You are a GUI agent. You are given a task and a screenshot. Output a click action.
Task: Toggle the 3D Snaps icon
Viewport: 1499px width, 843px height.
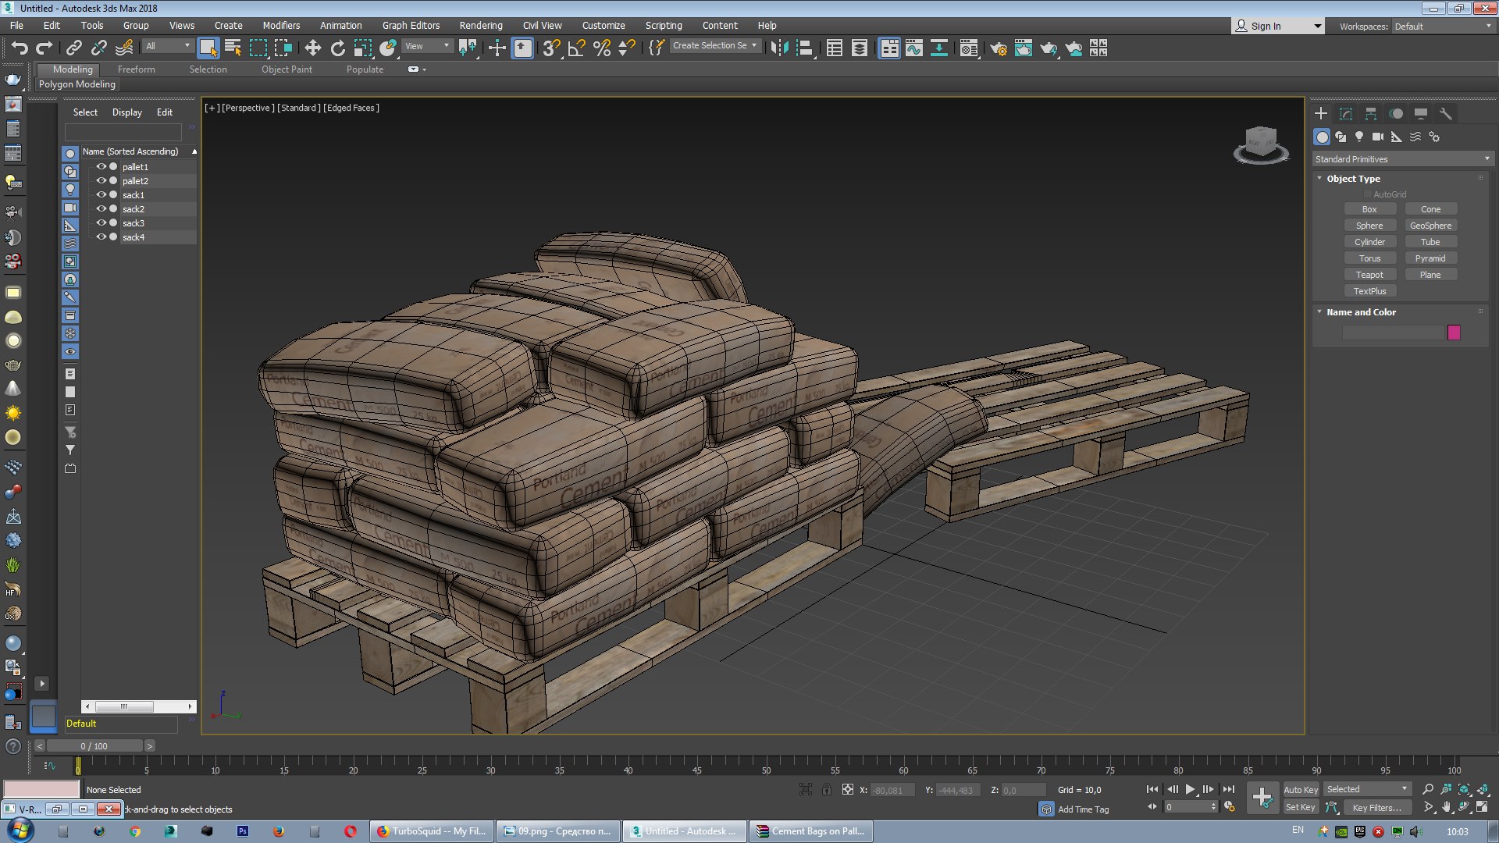(x=551, y=48)
